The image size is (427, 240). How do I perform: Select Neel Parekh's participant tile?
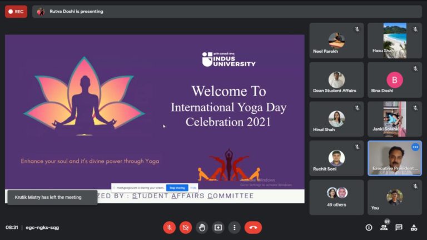click(336, 41)
